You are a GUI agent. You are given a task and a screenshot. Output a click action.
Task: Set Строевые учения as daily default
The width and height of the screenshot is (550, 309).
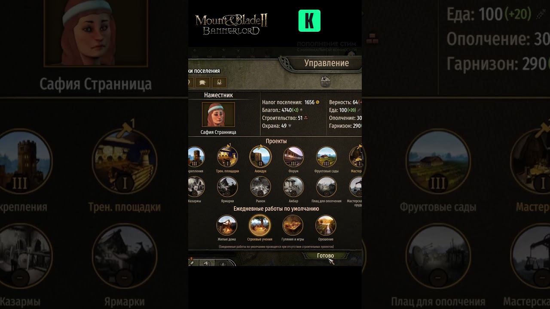click(260, 225)
